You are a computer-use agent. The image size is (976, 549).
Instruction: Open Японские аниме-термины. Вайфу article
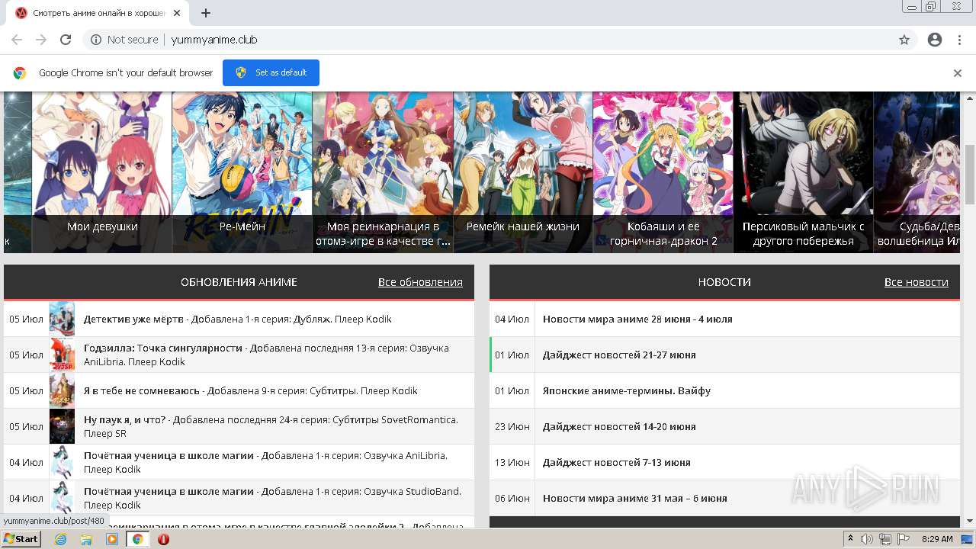tap(627, 390)
